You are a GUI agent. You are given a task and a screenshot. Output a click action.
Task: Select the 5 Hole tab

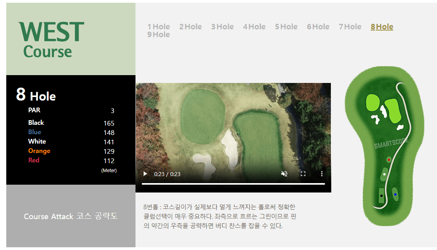(x=286, y=27)
